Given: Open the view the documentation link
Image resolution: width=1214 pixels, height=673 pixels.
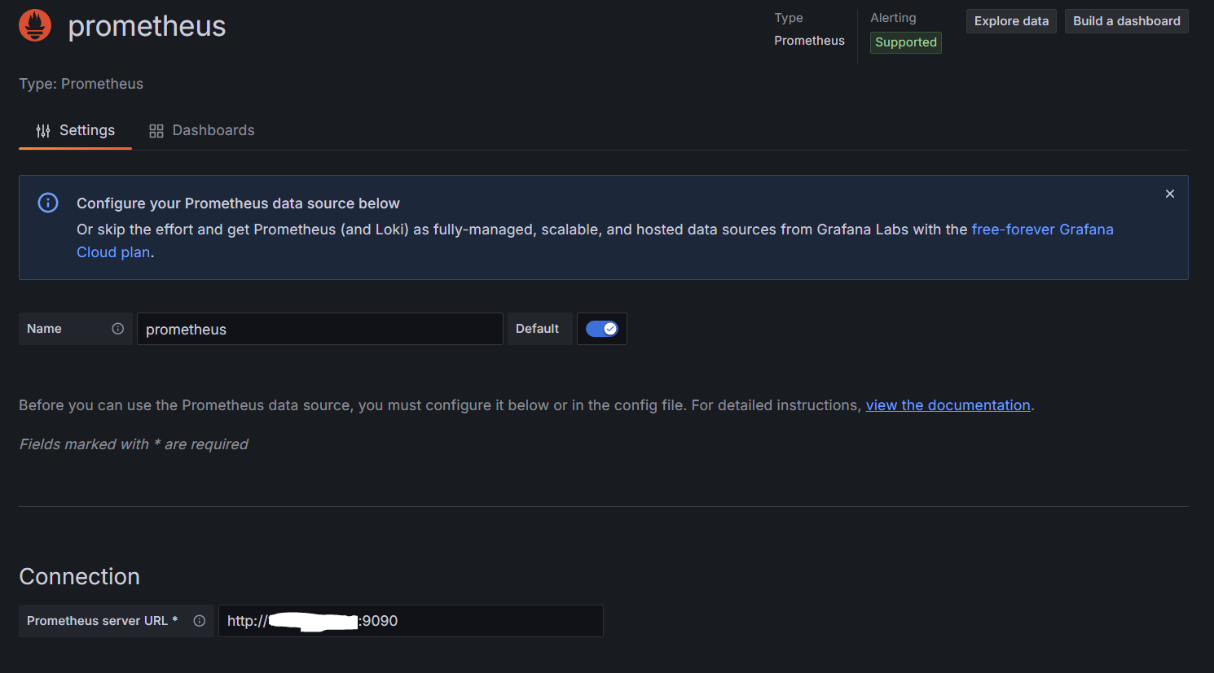Looking at the screenshot, I should point(948,405).
